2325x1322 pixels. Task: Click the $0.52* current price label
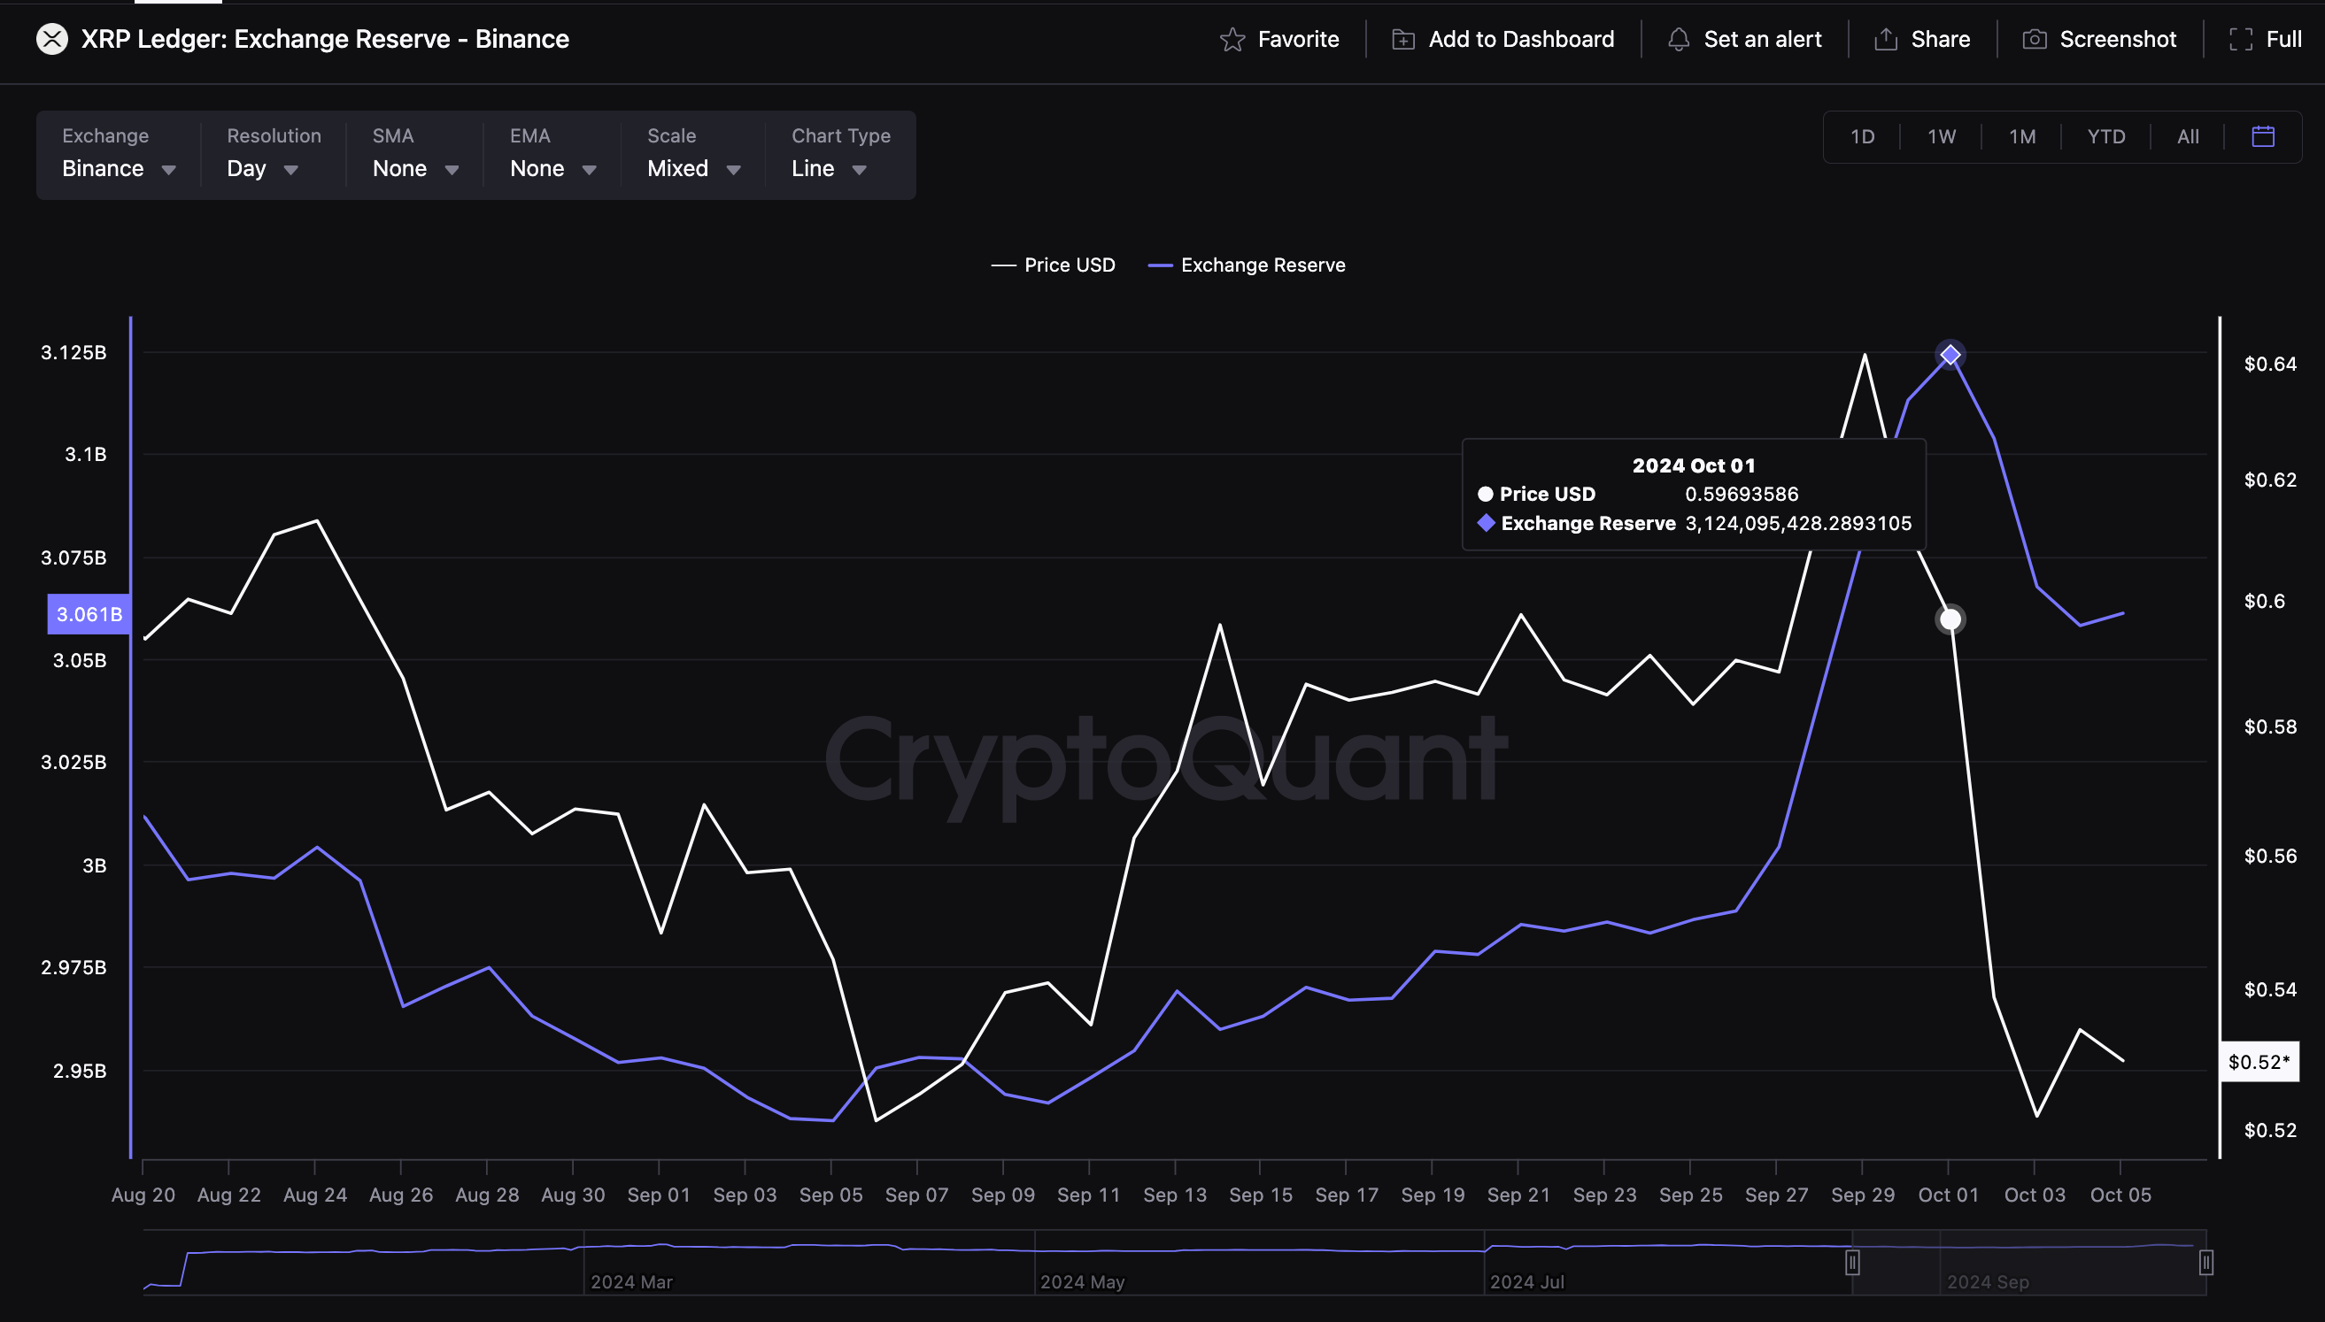click(x=2259, y=1062)
